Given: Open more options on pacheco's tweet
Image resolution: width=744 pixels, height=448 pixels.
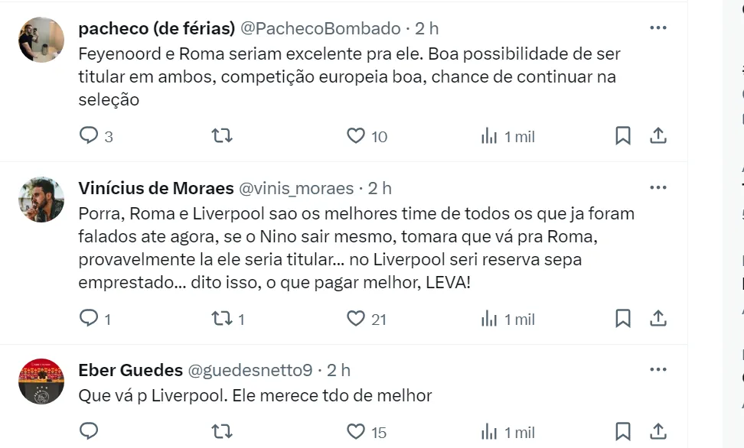Looking at the screenshot, I should [x=658, y=28].
